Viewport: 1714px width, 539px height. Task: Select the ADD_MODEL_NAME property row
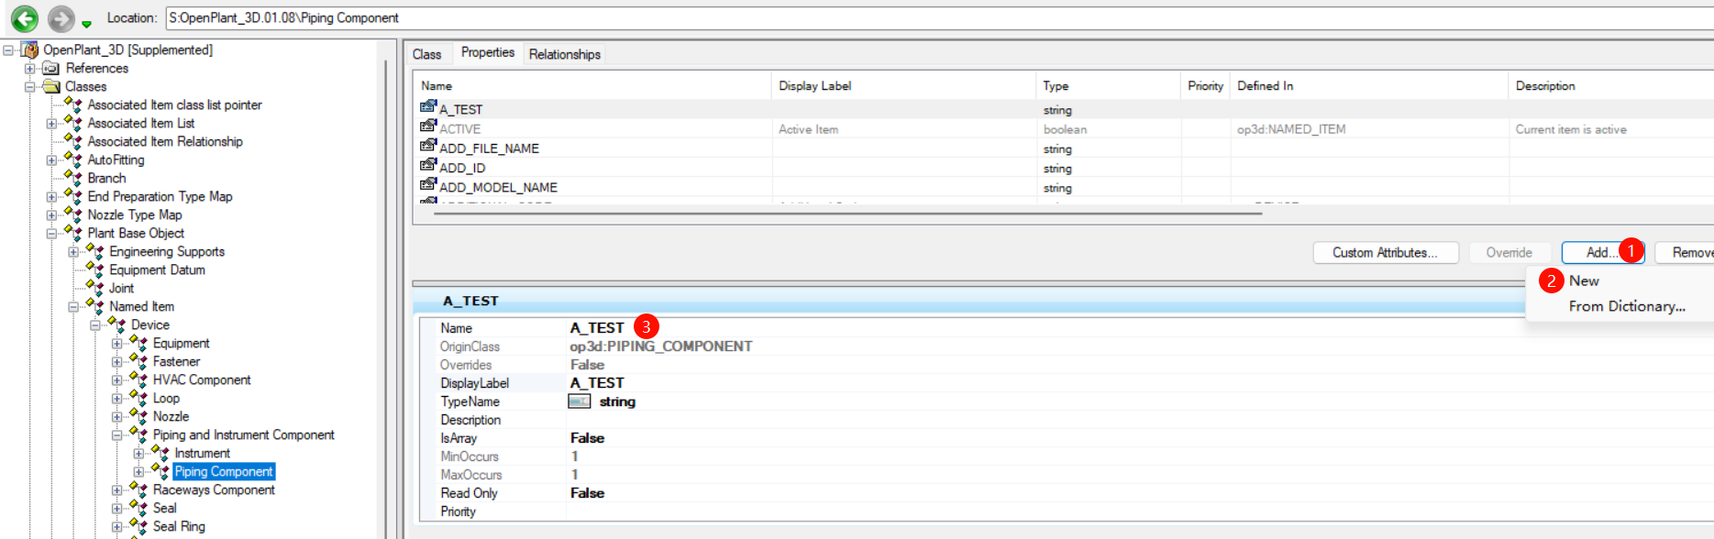tap(1064, 187)
